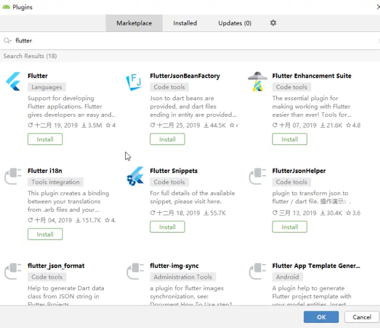Switch to the Installed tab
380x328 pixels.
coord(185,23)
